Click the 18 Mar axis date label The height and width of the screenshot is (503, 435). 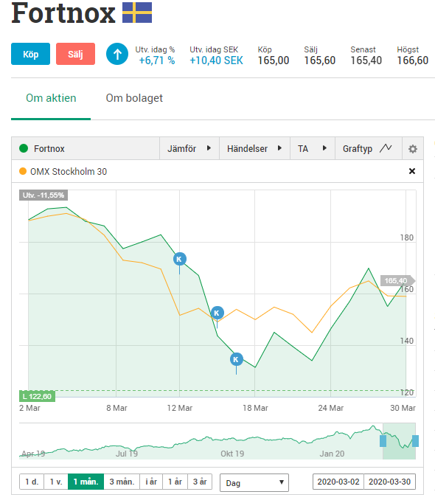click(x=255, y=408)
